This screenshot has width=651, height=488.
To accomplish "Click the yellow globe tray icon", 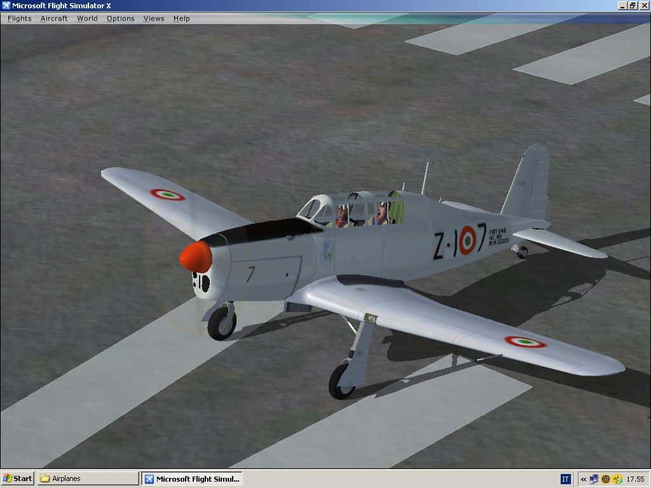I will point(606,479).
